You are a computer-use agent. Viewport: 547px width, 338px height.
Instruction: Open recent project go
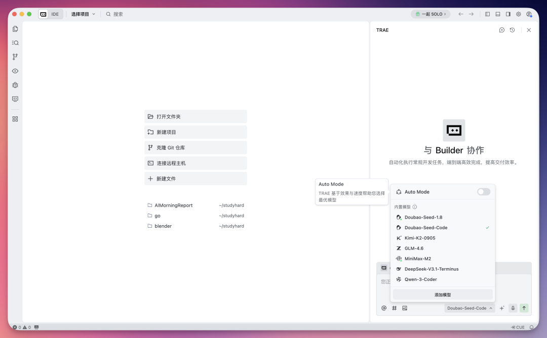[196, 216]
